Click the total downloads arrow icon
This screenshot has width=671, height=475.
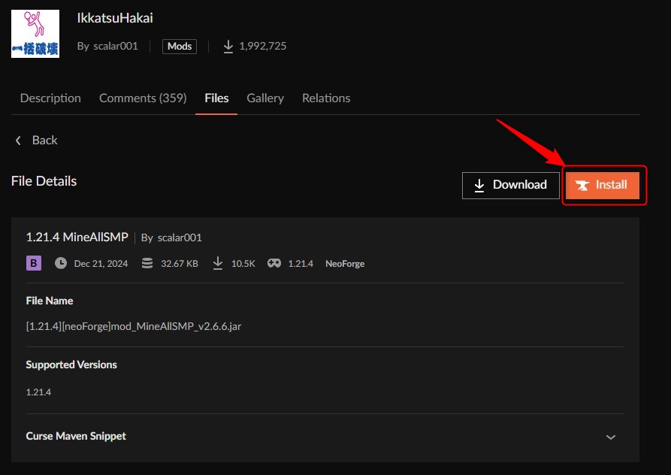(x=228, y=46)
